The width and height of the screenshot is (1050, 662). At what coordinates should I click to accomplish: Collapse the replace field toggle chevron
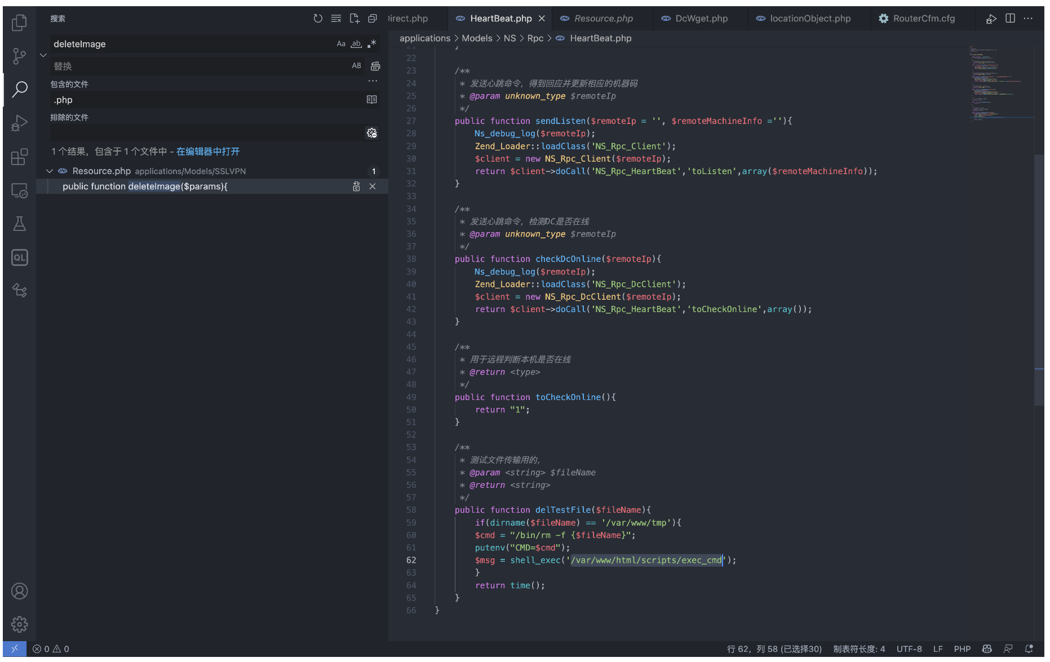(43, 55)
